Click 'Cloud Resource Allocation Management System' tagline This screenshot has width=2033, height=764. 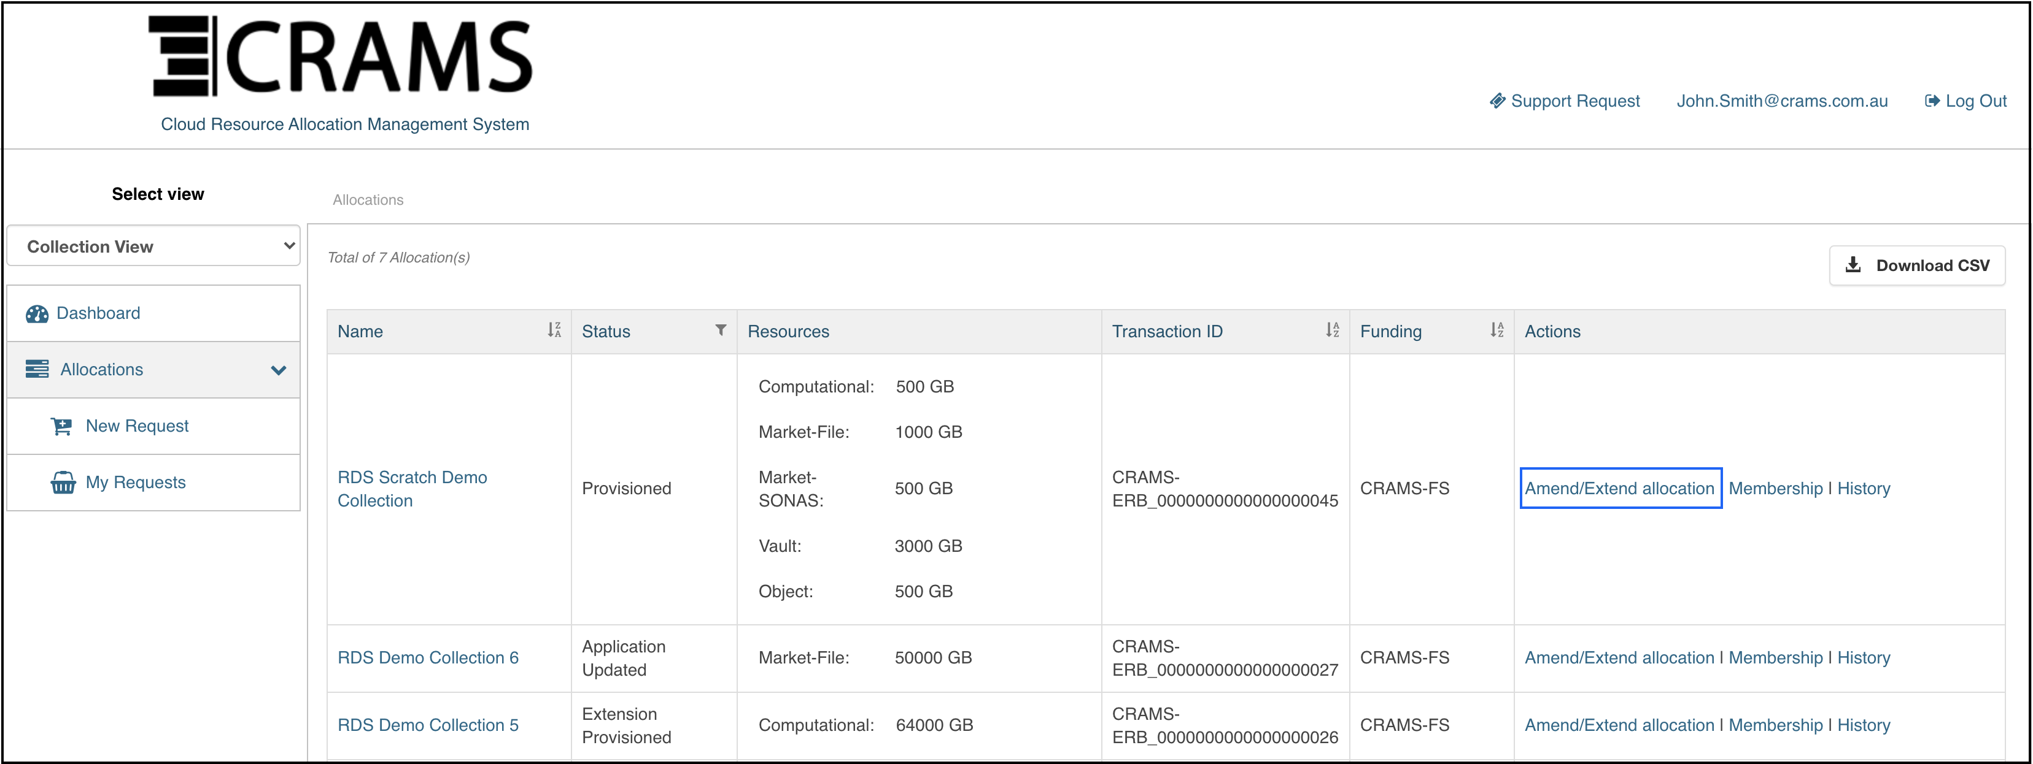tap(345, 124)
